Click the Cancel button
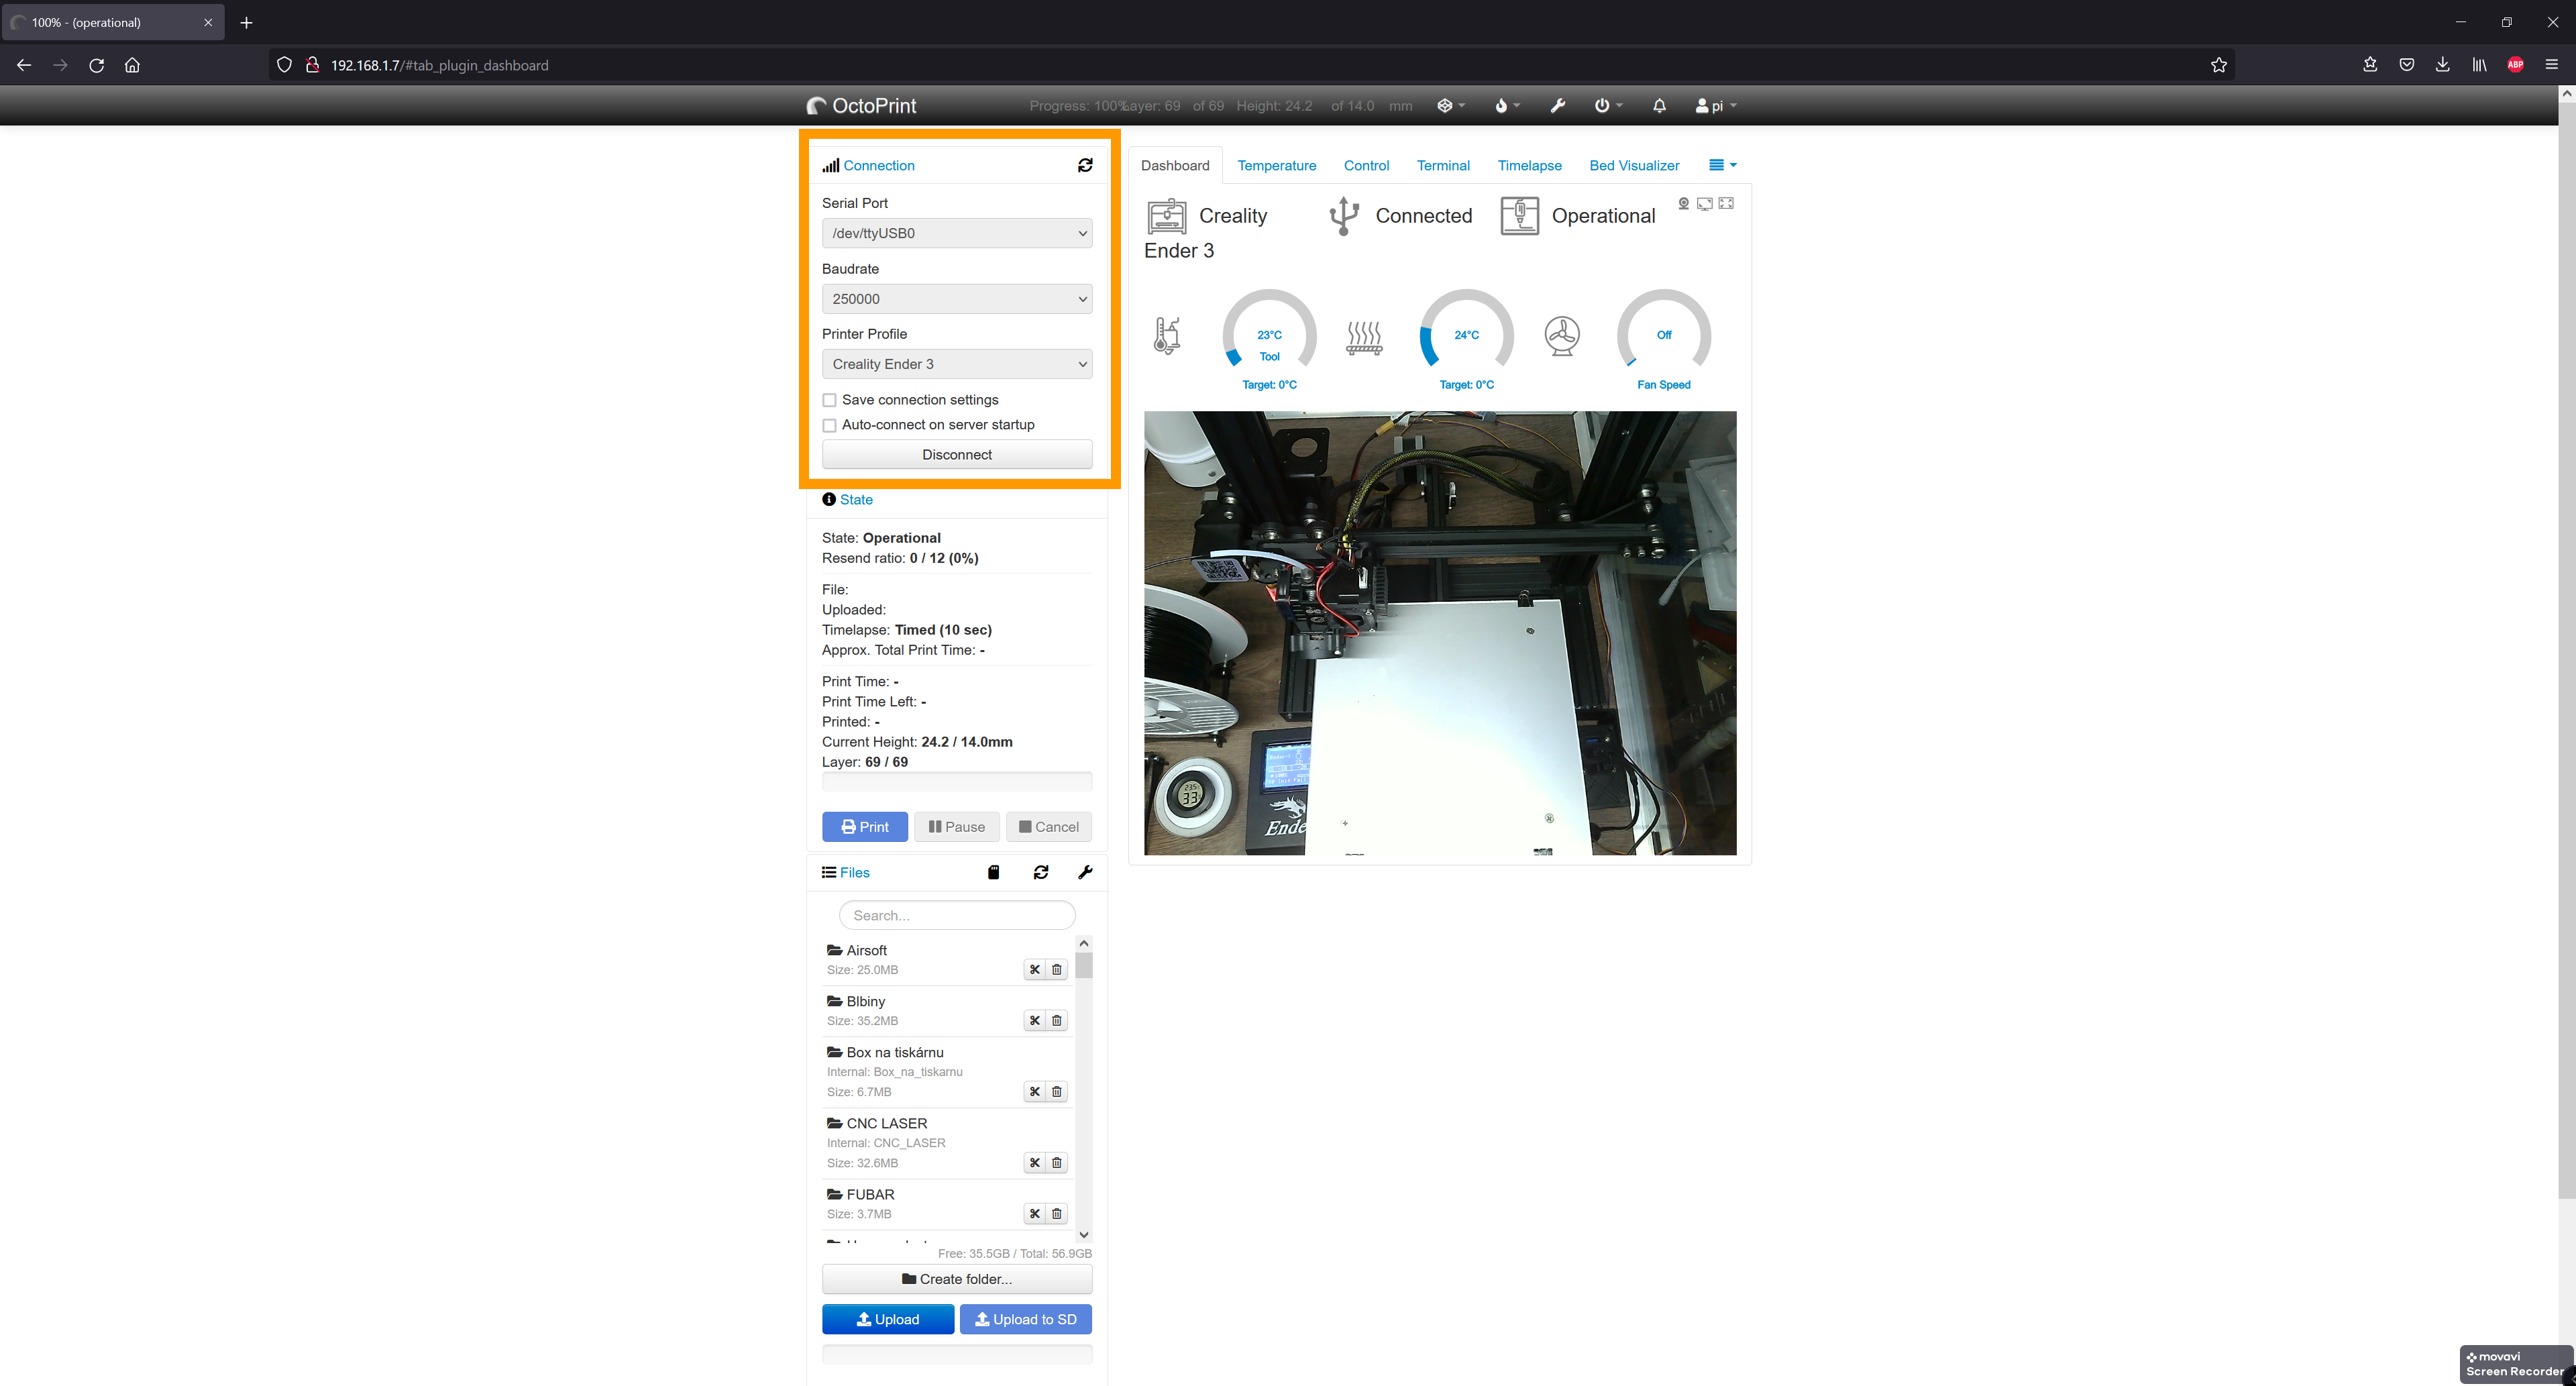 (1049, 827)
